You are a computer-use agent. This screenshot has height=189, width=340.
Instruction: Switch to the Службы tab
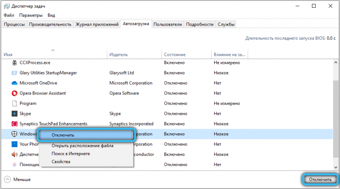[226, 24]
